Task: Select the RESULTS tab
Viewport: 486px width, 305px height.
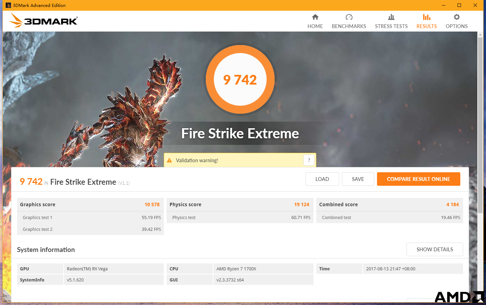Action: (427, 26)
